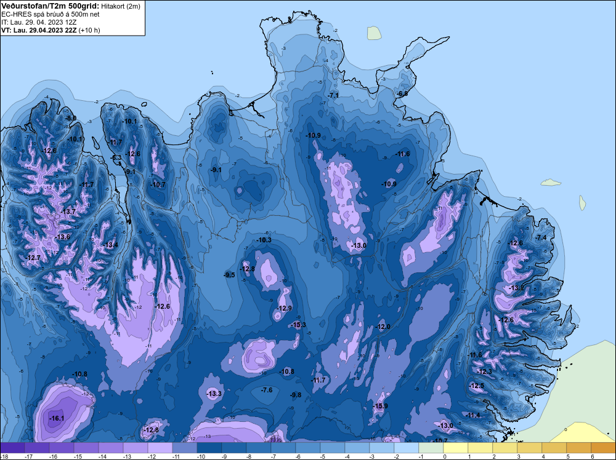Select the 'IT: Lau. 29. 04. 2023 12Z' line
Screen dimensions: 616x460
click(39, 22)
